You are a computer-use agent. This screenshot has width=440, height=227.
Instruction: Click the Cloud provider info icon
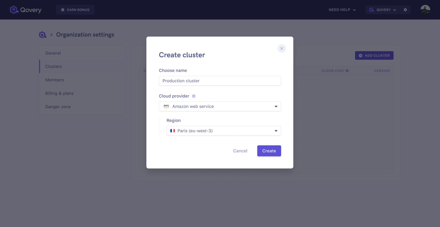(193, 96)
